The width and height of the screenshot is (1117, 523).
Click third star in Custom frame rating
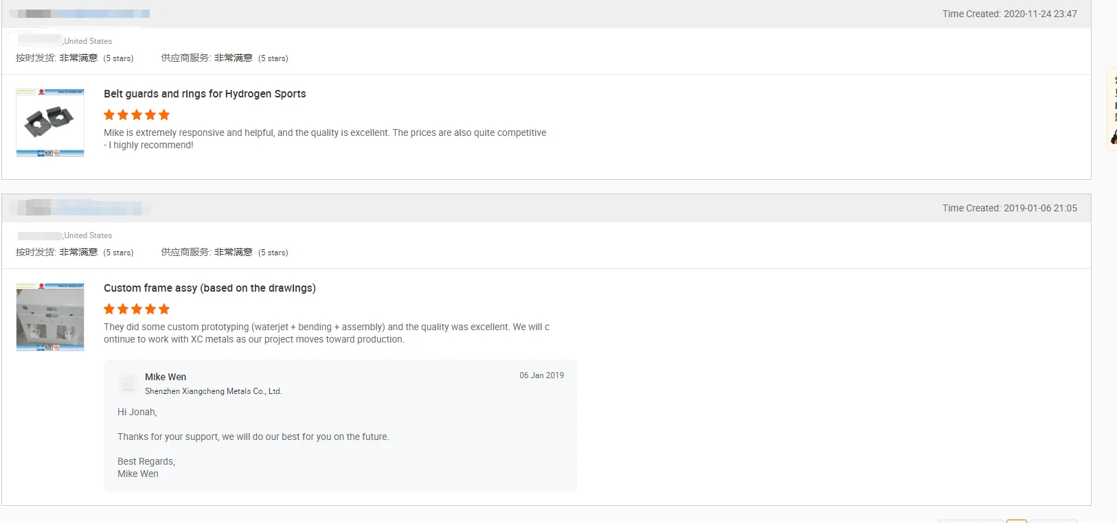[137, 309]
